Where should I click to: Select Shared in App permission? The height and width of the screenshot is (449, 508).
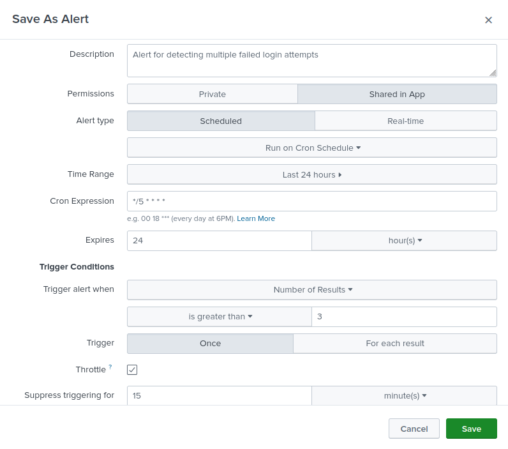[397, 94]
